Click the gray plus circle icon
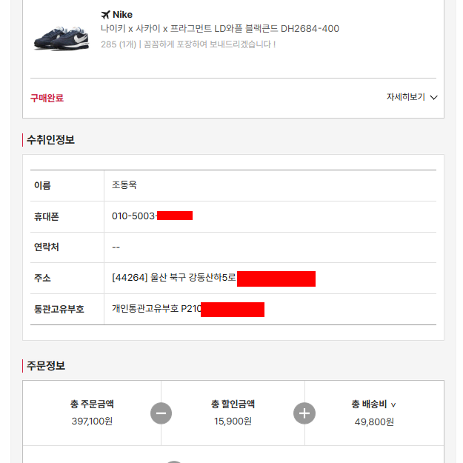Viewport: 463px width, 463px height. (304, 413)
